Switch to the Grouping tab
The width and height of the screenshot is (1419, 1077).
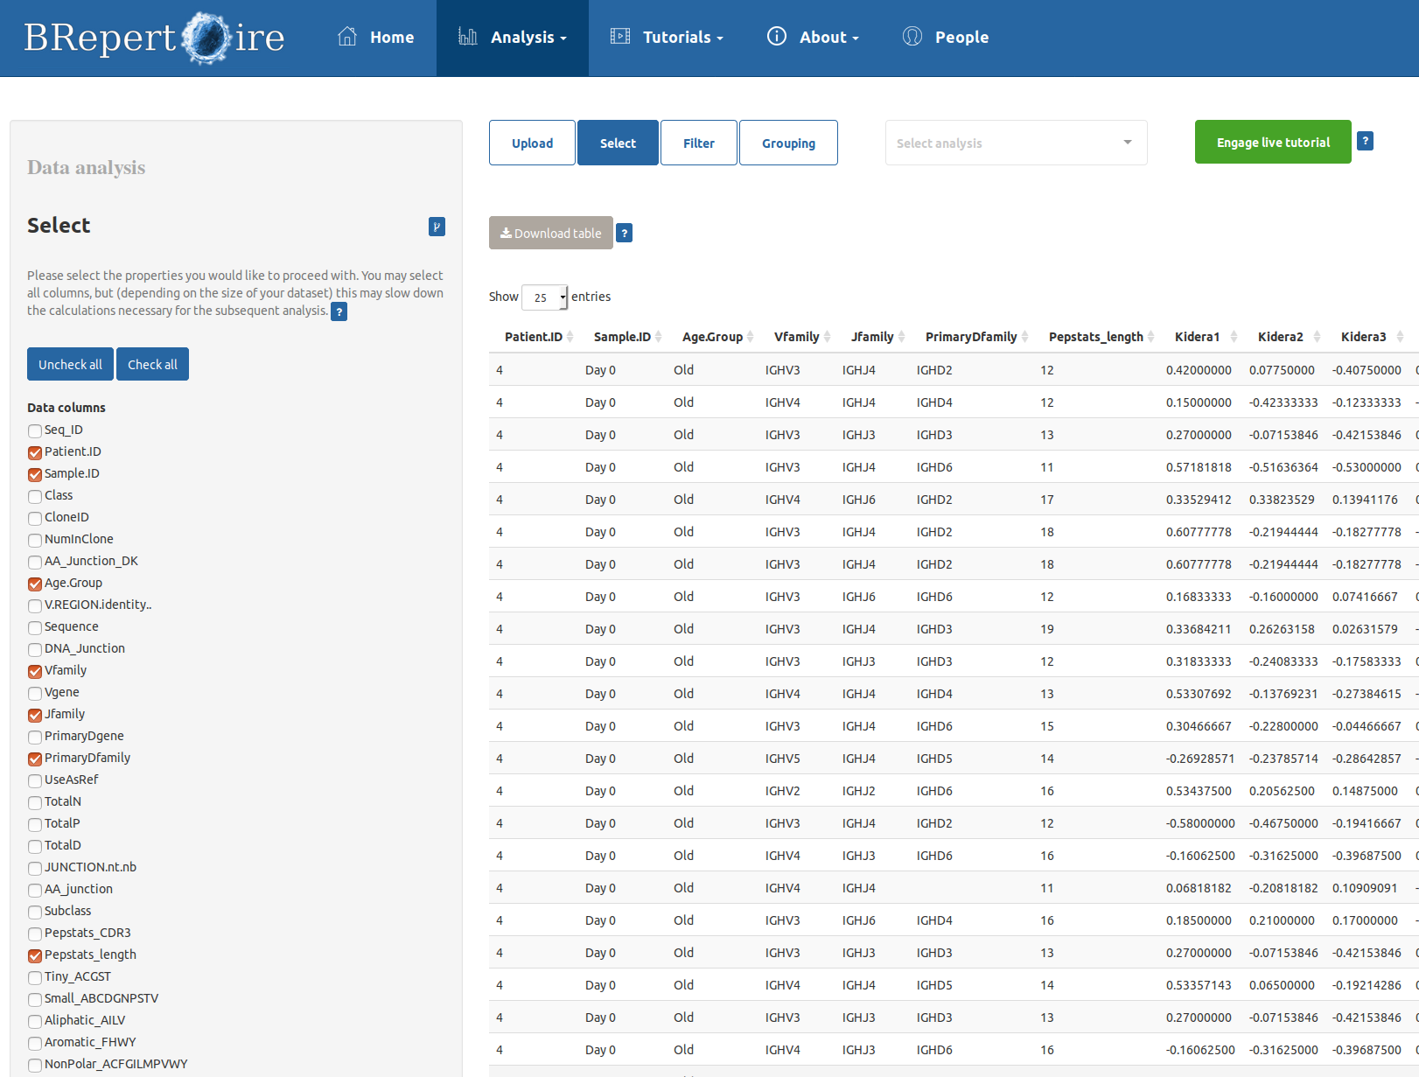787,143
